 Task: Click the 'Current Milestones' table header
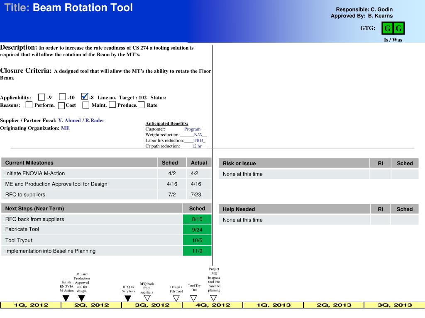[x=79, y=163]
